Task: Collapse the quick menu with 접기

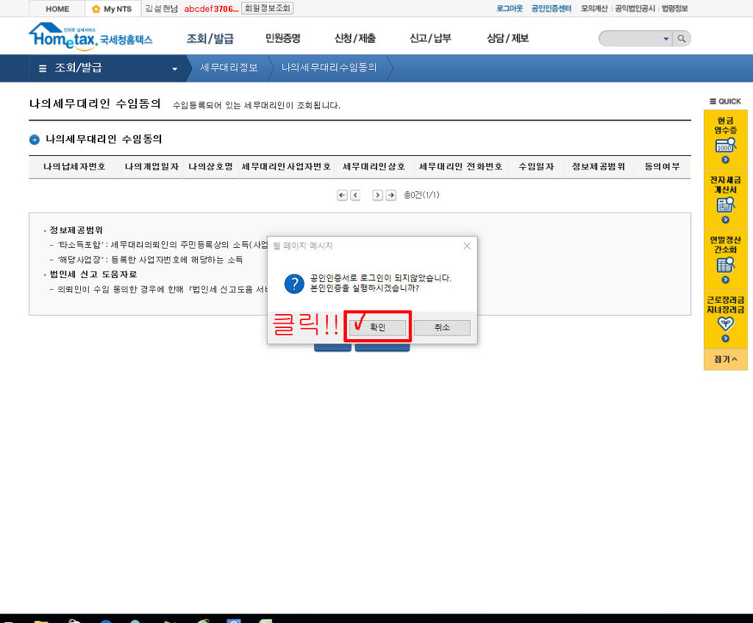Action: pos(726,359)
